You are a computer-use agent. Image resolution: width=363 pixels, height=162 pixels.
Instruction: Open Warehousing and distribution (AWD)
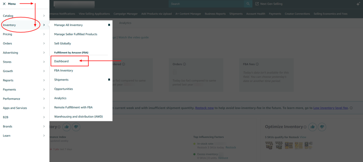78,117
